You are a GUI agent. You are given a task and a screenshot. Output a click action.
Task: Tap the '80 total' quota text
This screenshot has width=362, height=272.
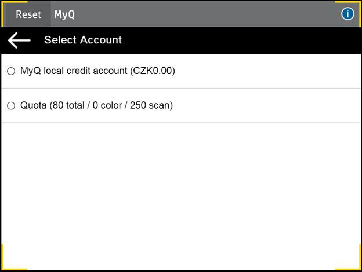[71, 106]
